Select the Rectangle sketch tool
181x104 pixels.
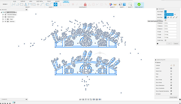coord(22,4)
